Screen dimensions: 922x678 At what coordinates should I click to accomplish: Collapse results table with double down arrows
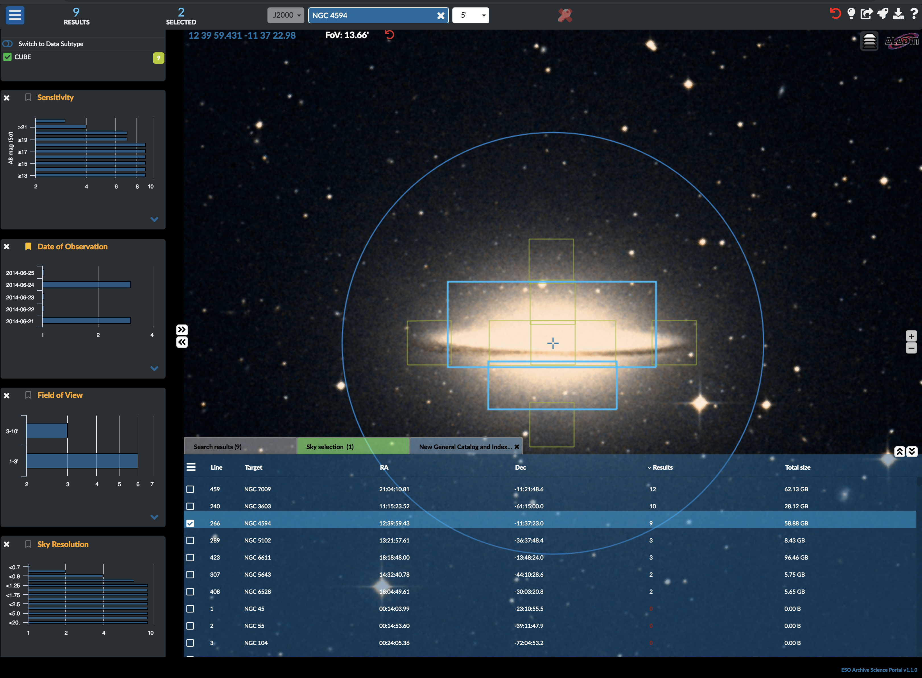point(912,451)
